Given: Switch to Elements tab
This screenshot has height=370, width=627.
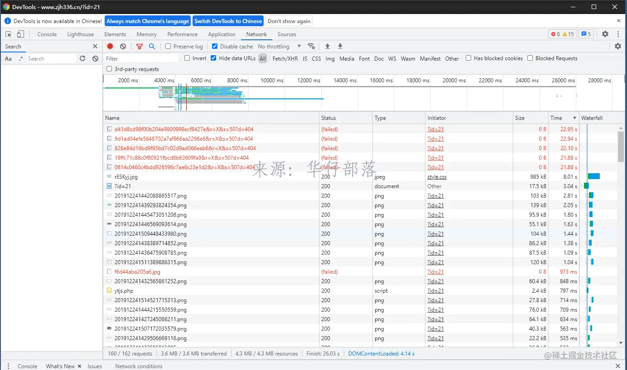Looking at the screenshot, I should [x=115, y=34].
